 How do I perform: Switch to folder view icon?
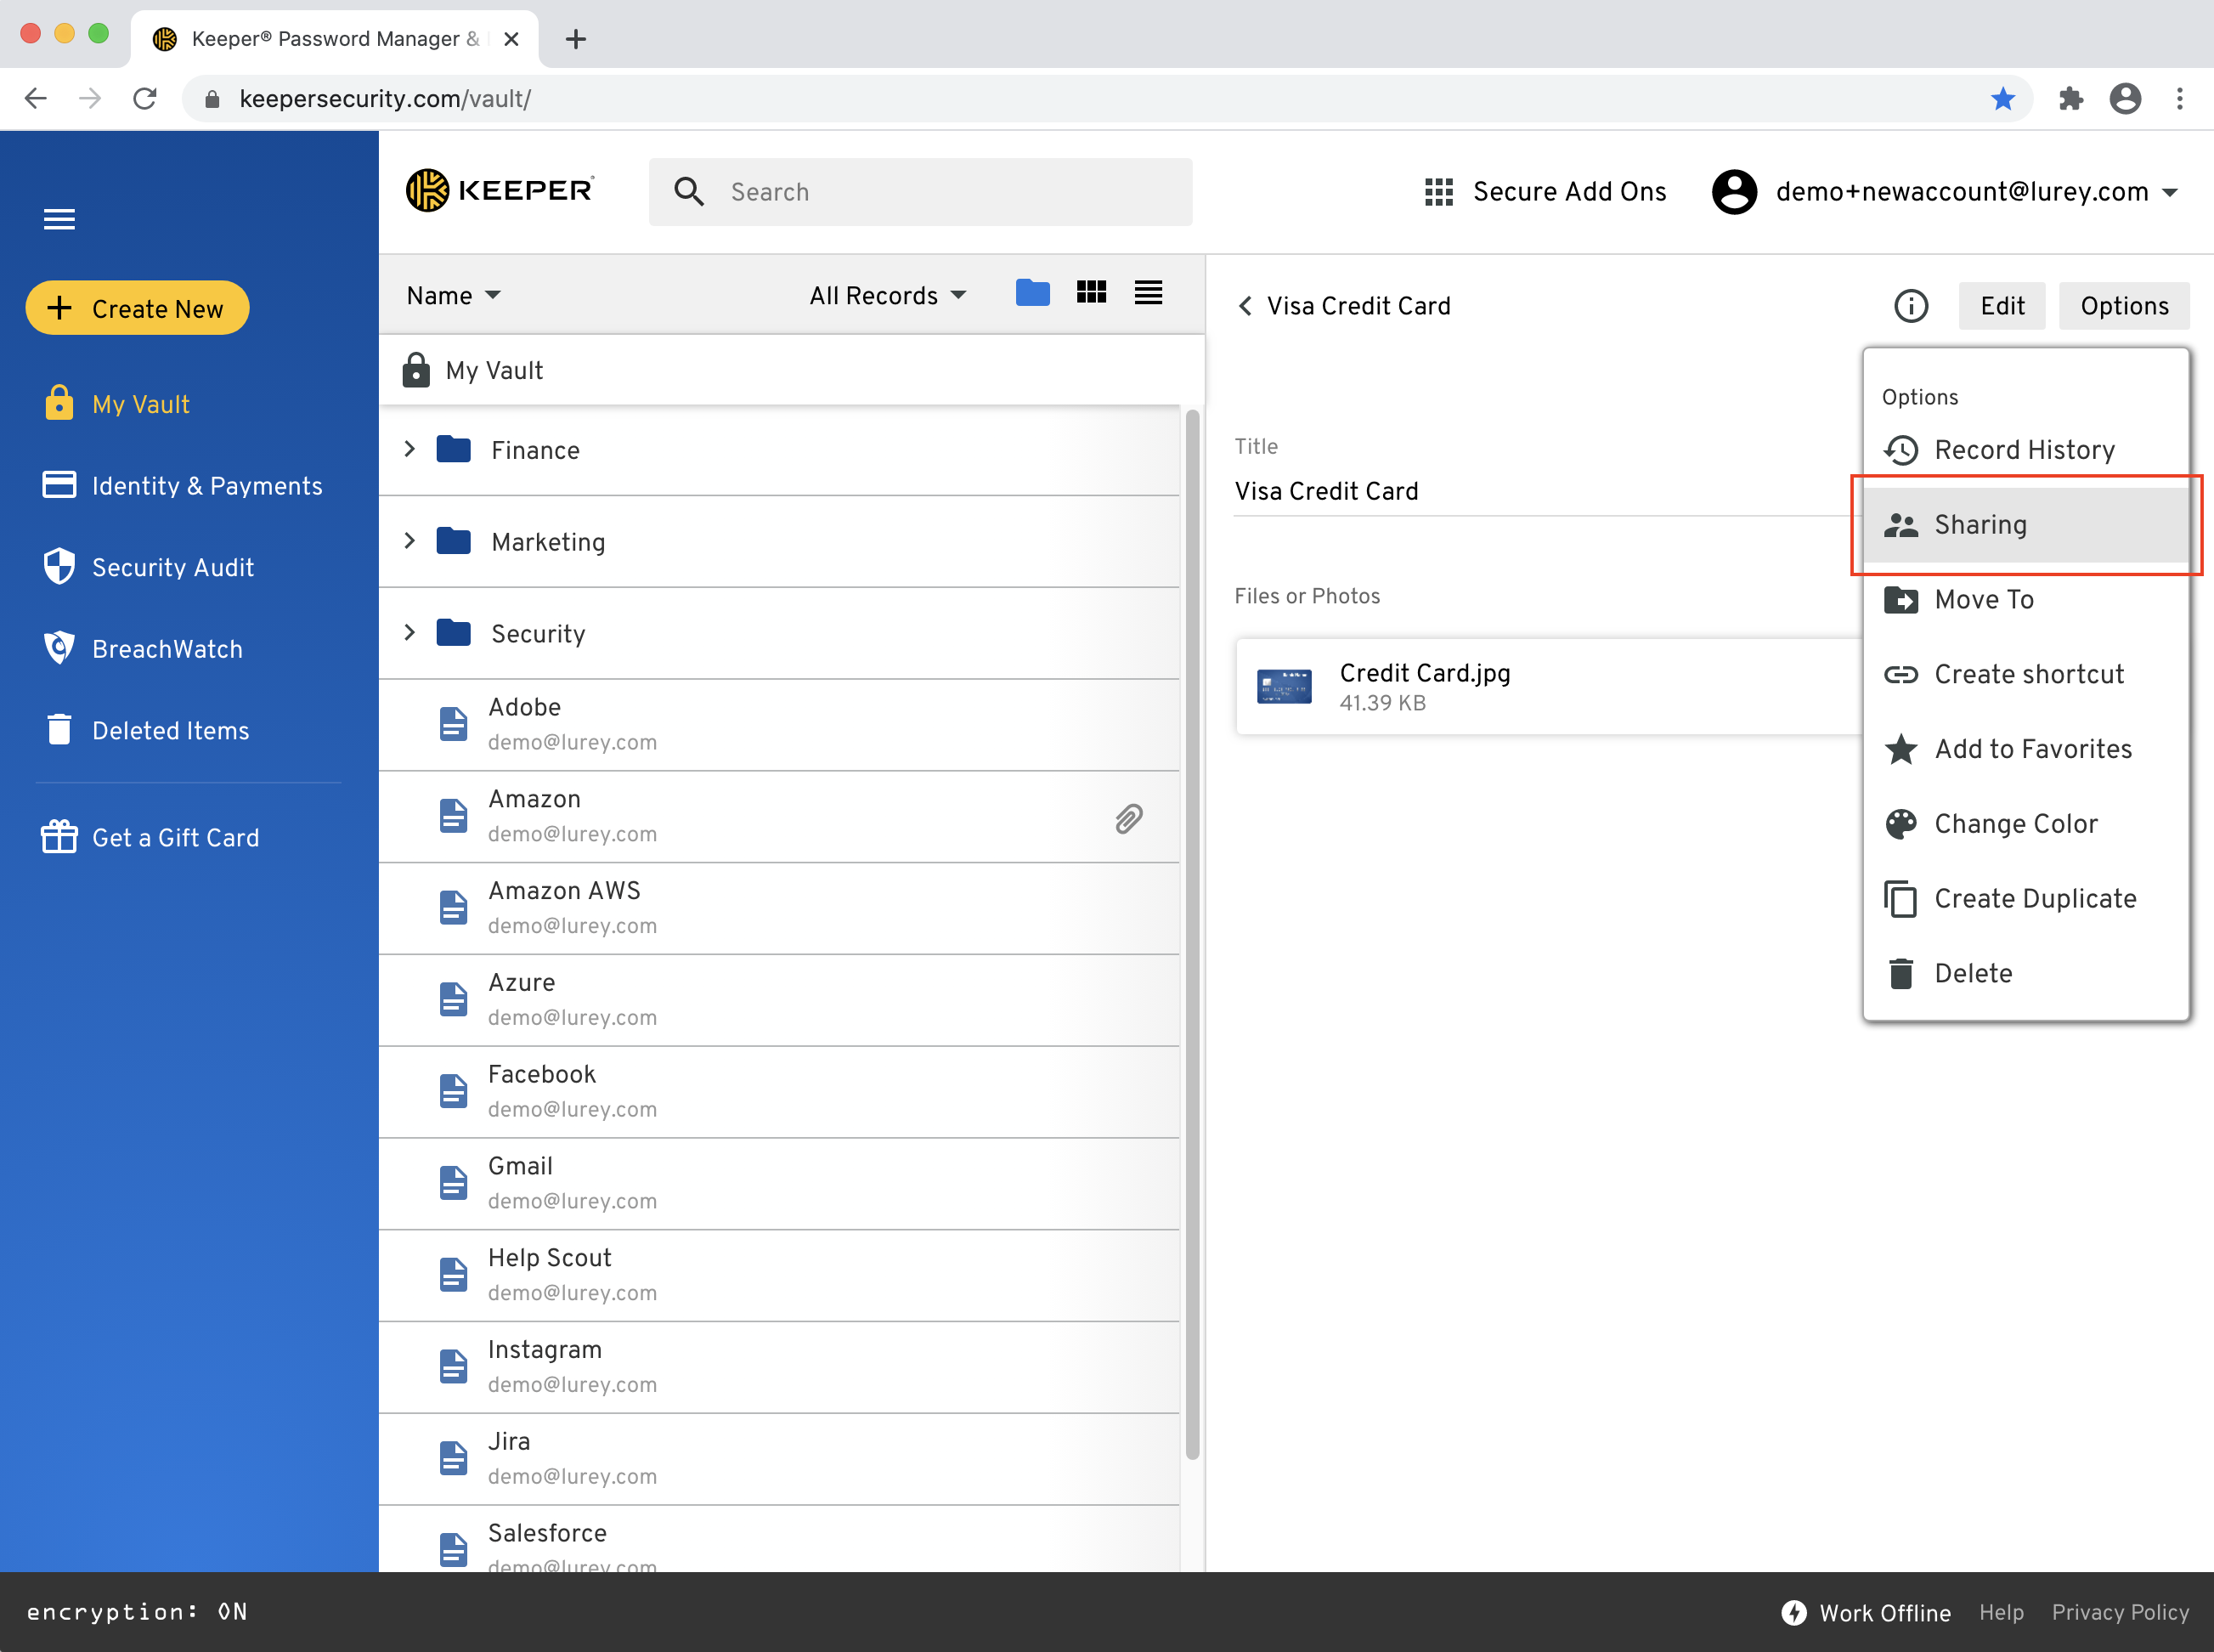(1032, 293)
